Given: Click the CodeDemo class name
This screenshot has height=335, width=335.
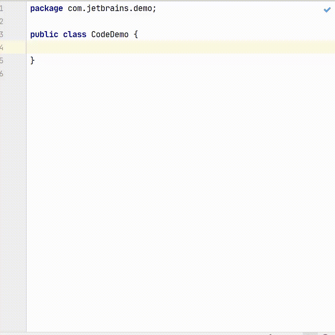Looking at the screenshot, I should pyautogui.click(x=110, y=35).
